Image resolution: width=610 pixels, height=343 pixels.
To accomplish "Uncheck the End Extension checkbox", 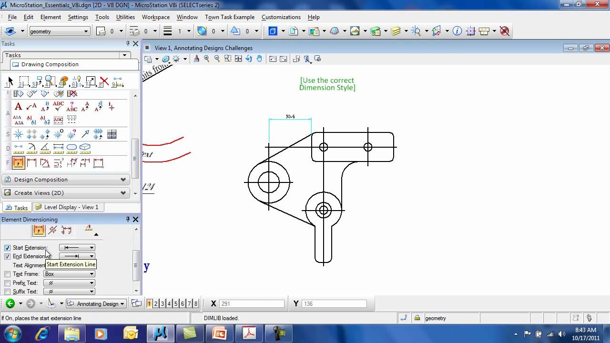I will pos(7,256).
